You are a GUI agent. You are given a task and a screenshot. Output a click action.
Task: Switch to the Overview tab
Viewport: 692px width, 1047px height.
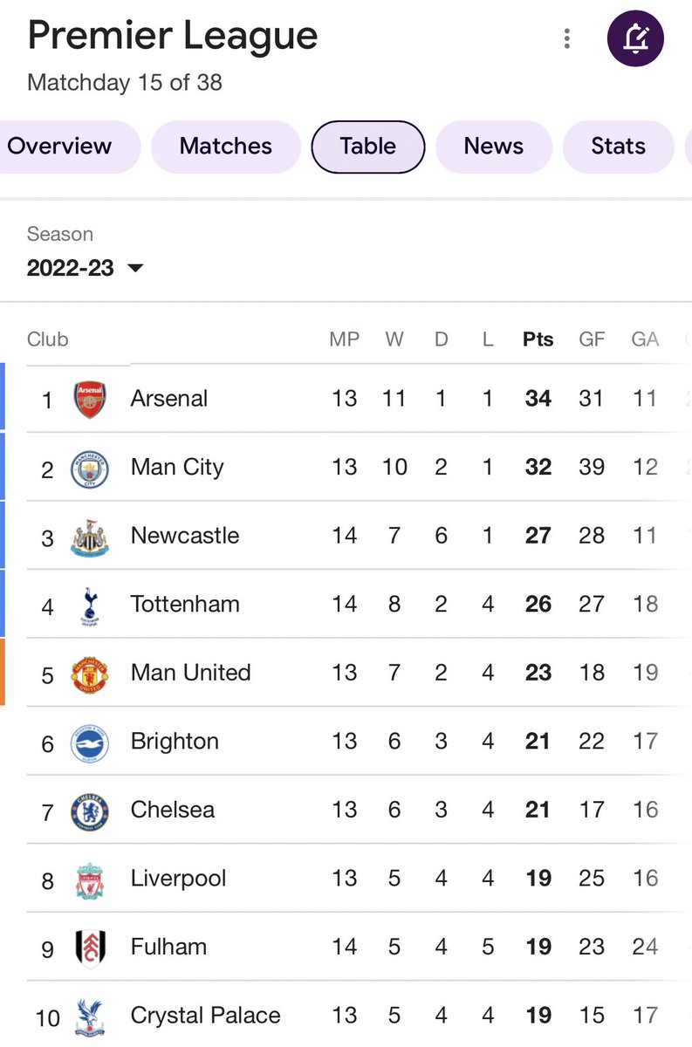pyautogui.click(x=59, y=147)
